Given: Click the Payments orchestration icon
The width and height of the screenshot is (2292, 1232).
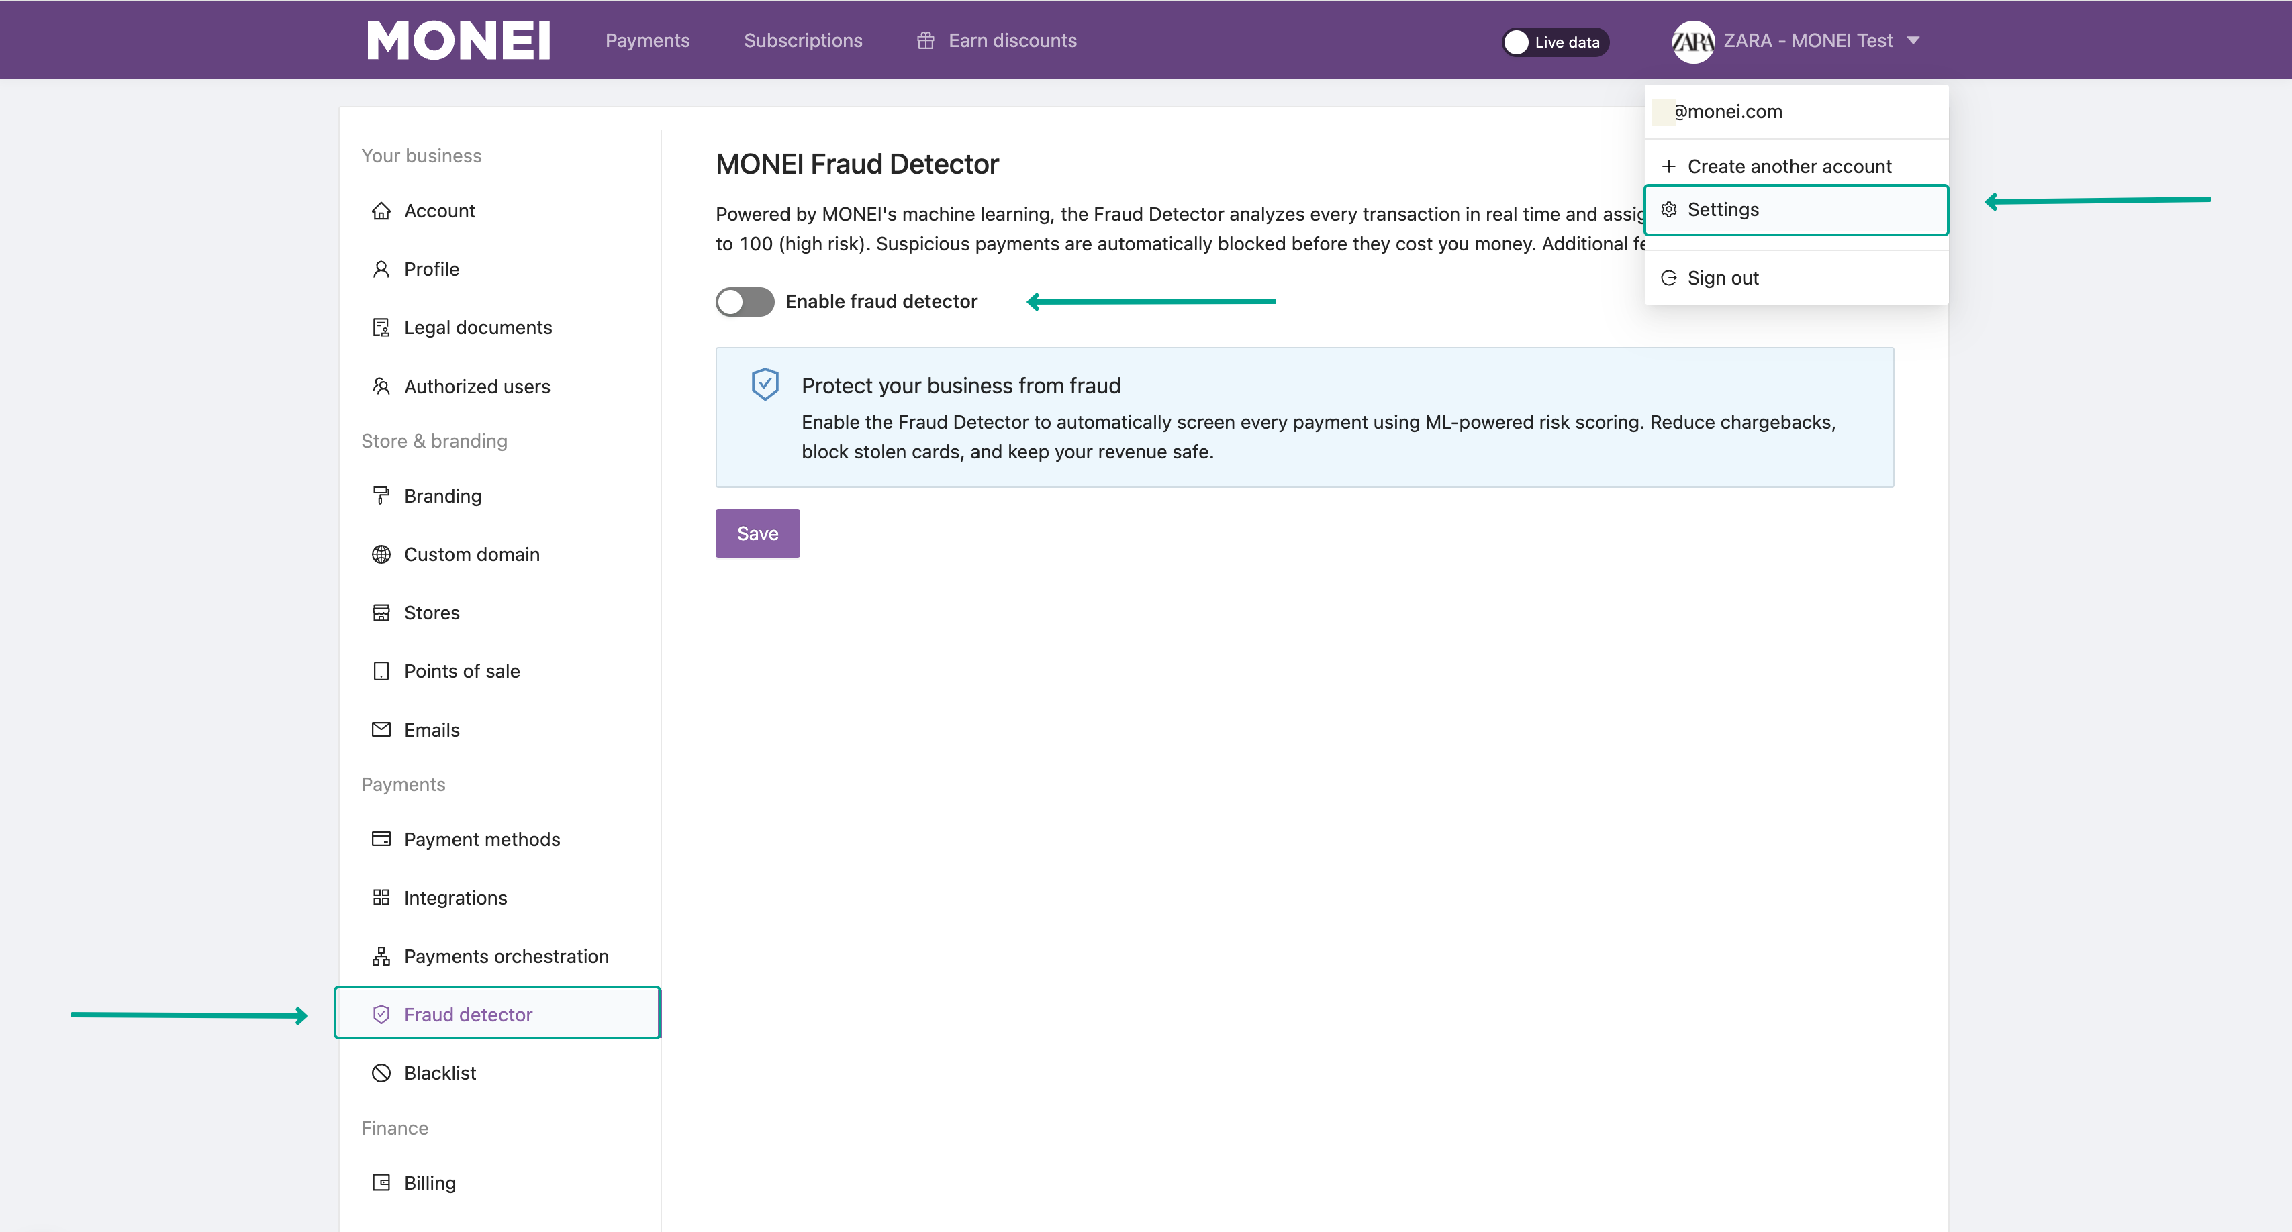Looking at the screenshot, I should click(381, 956).
